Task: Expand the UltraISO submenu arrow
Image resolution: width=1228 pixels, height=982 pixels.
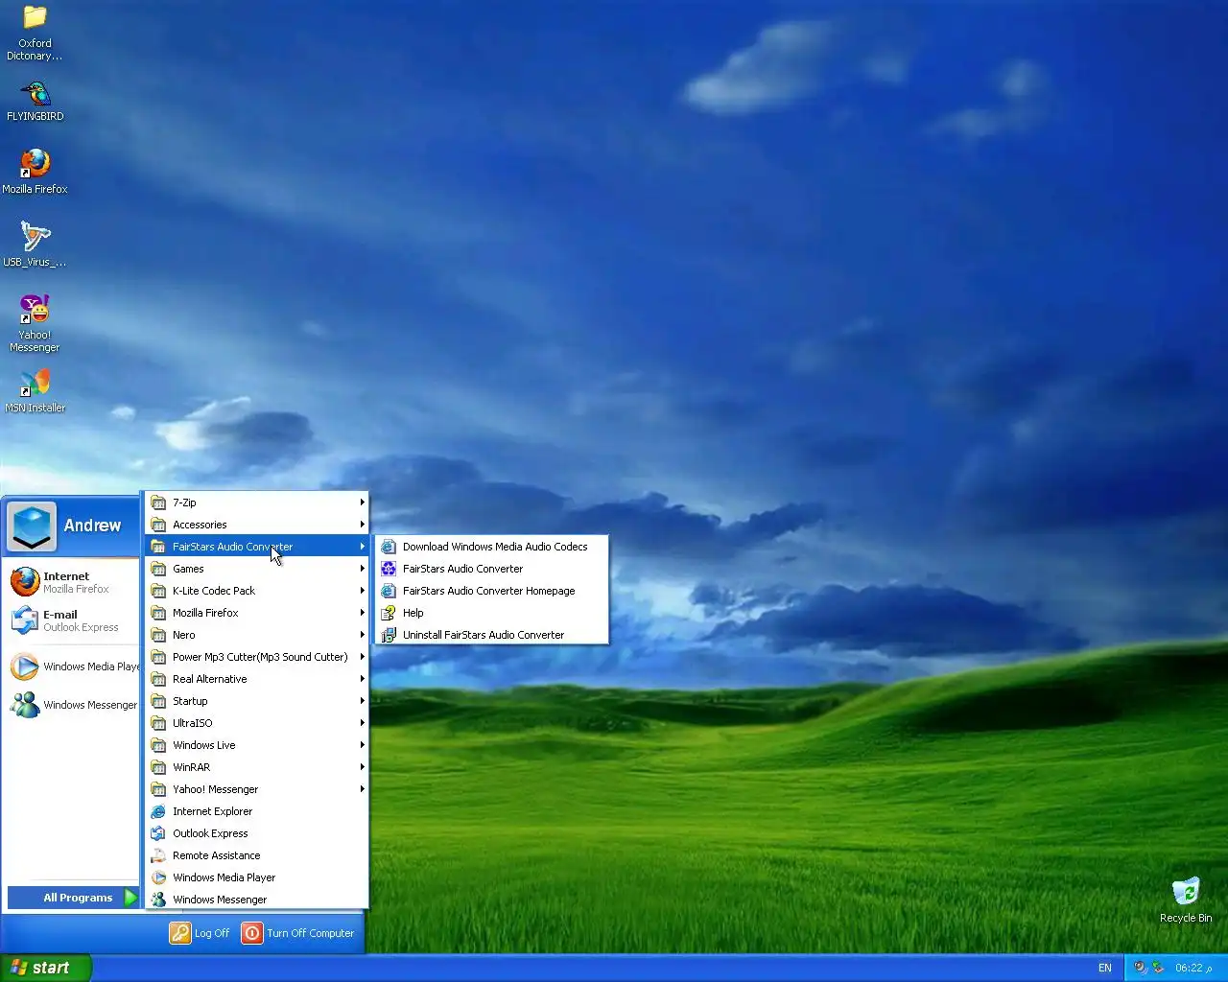Action: 362,723
